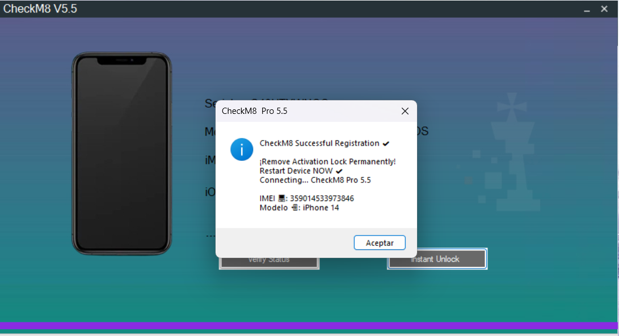Click checkmark next to Restart Device NOW

(339, 171)
